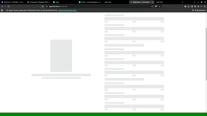Open the extensions puzzle icon
Image resolution: width=207 pixels, height=116 pixels.
pos(188,6)
